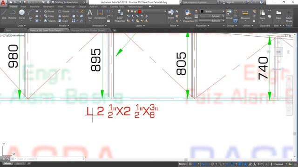Expand the Layers panel
The image size is (298, 167).
[x=140, y=26]
